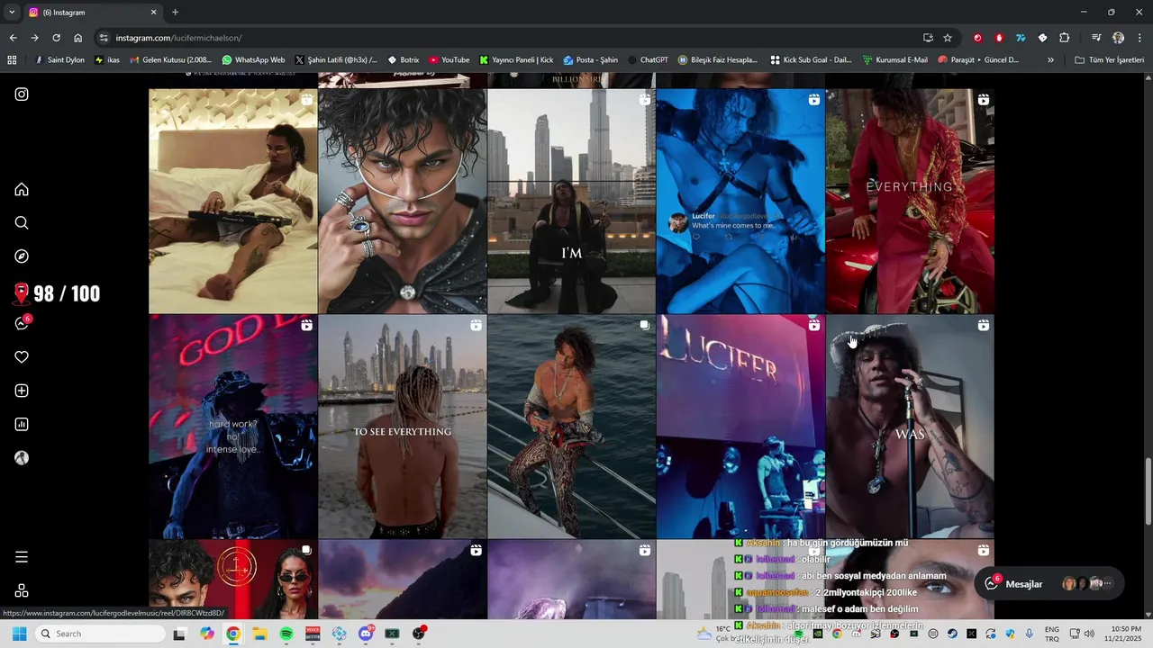This screenshot has height=648, width=1153.
Task: Open the ikas bookmark
Action: 107,60
